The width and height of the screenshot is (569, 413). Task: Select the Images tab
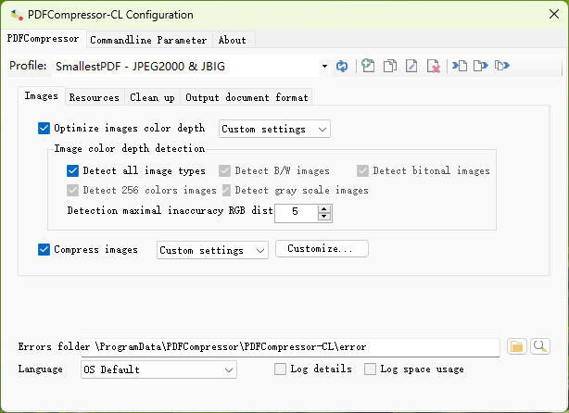coord(42,96)
